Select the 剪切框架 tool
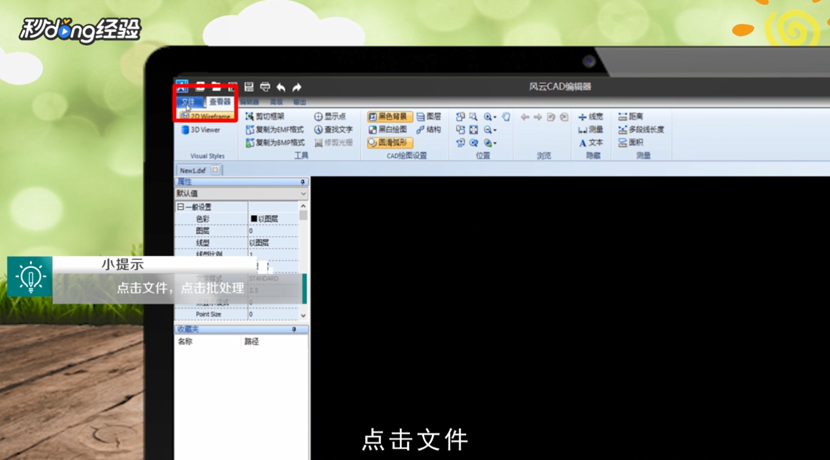830x460 pixels. coord(265,116)
